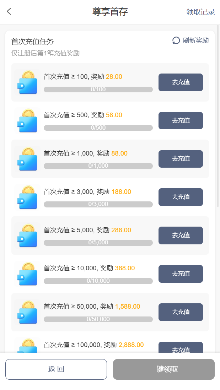Tap wallet icon for 1,000 recharge task
The height and width of the screenshot is (390, 220).
tap(27, 159)
